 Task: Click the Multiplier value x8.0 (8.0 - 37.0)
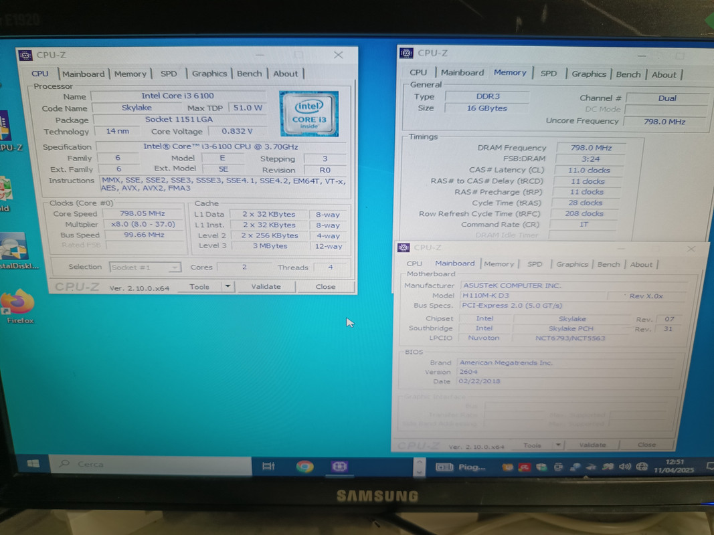pos(143,224)
